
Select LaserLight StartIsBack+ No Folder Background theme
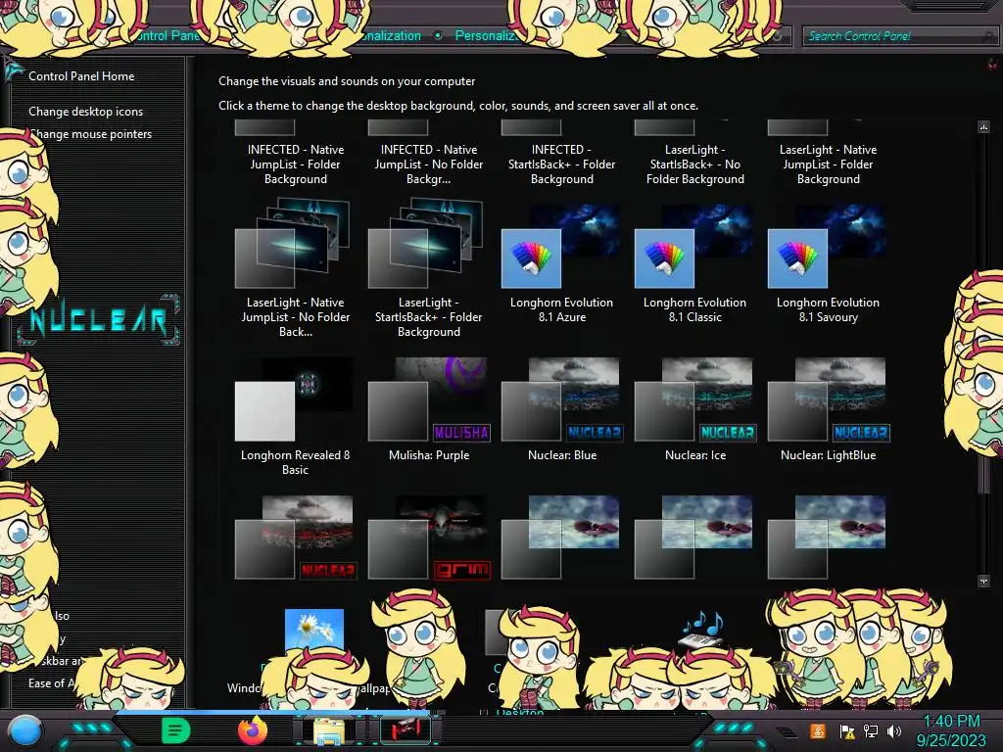click(x=694, y=154)
